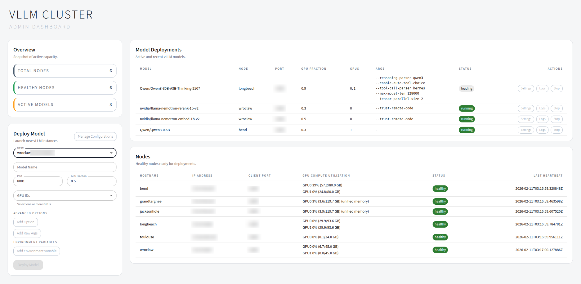Click heartbeat 2026-02-11T03:17:00.127886Z for wroclaw

(x=539, y=250)
